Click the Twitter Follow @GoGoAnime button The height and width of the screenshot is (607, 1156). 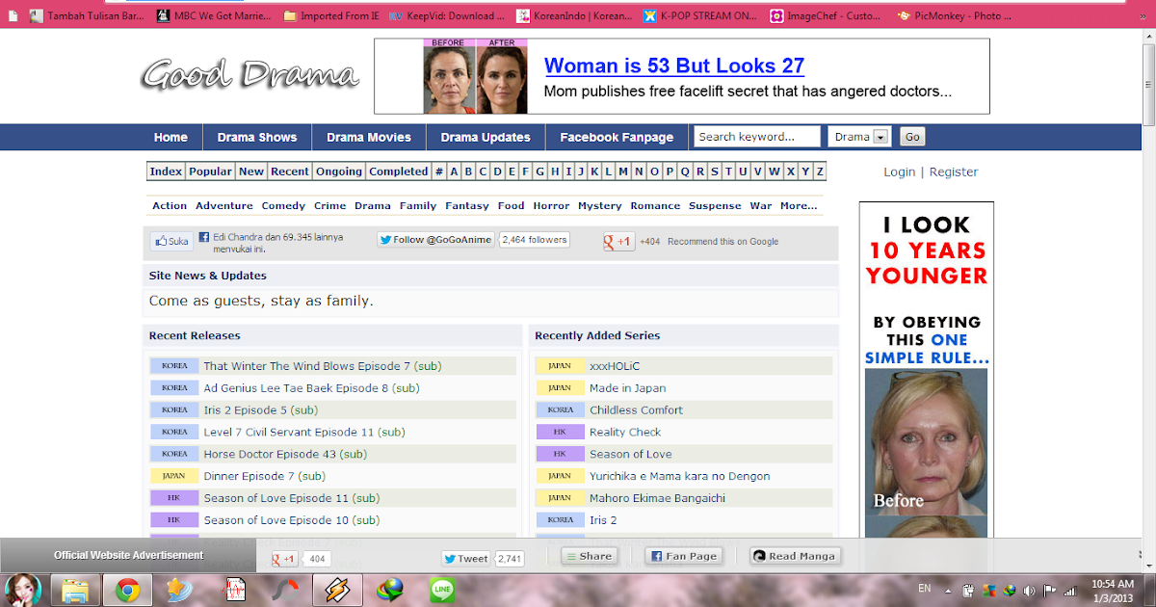click(434, 240)
